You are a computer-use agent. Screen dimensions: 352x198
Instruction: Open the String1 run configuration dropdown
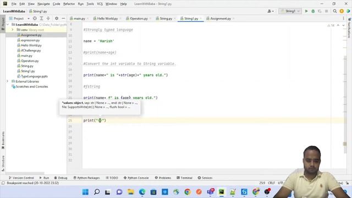tap(290, 11)
